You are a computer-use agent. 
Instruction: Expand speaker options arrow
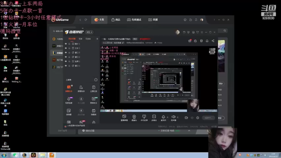point(178,117)
